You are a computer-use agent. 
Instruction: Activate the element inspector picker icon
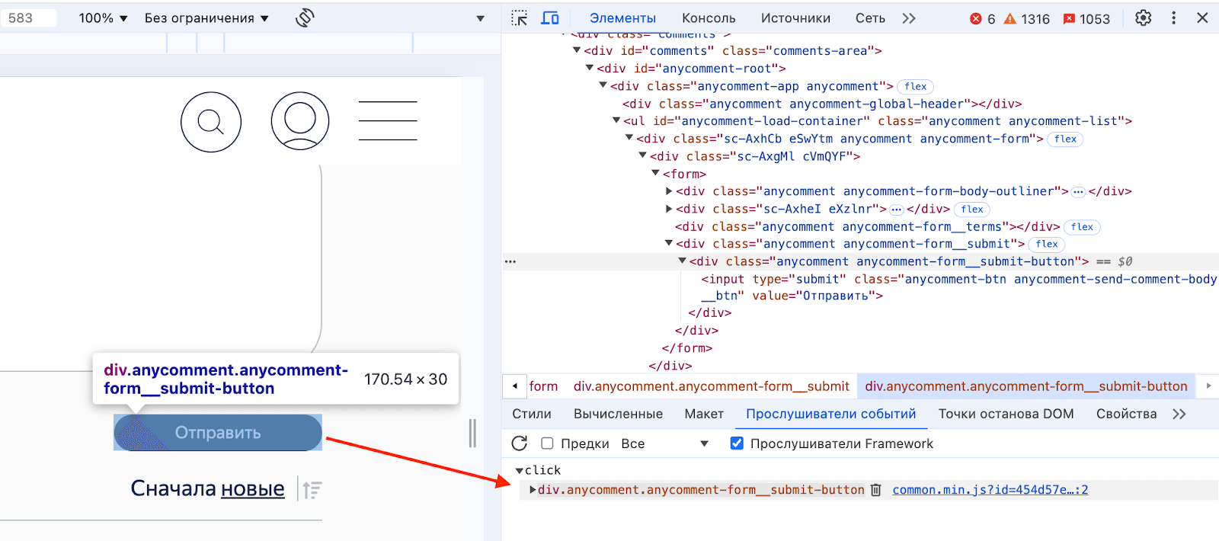click(x=519, y=18)
